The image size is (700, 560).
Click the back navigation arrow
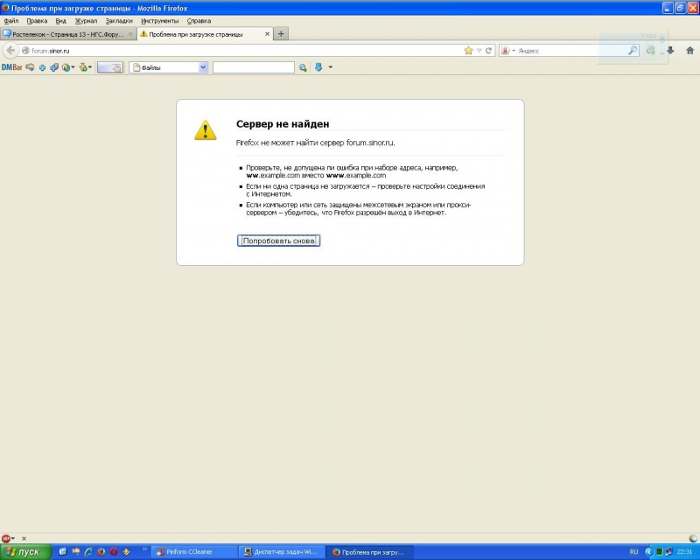pyautogui.click(x=10, y=51)
